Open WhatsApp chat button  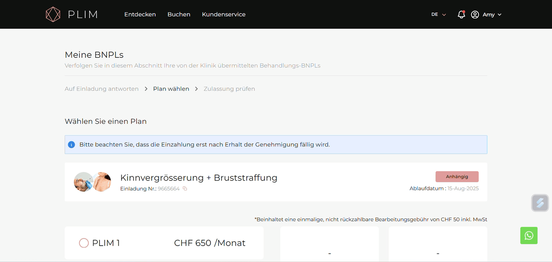529,236
